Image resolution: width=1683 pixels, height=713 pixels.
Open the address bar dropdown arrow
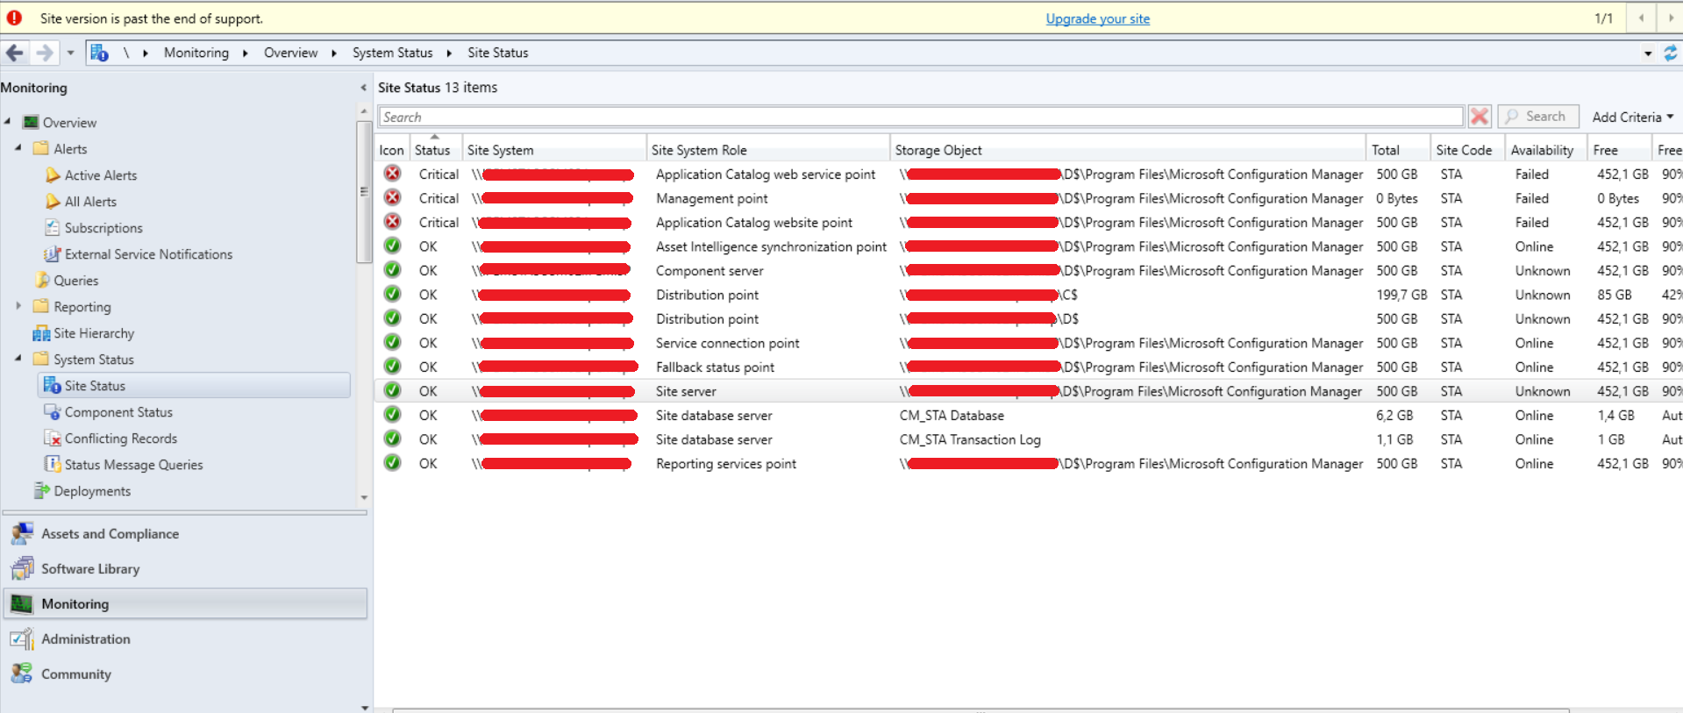(1648, 53)
